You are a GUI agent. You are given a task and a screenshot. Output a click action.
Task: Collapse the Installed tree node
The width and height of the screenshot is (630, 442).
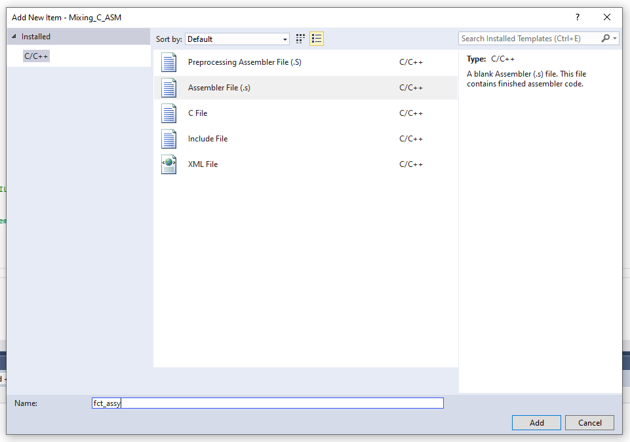point(14,37)
